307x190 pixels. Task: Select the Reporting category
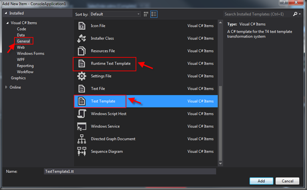click(x=25, y=66)
